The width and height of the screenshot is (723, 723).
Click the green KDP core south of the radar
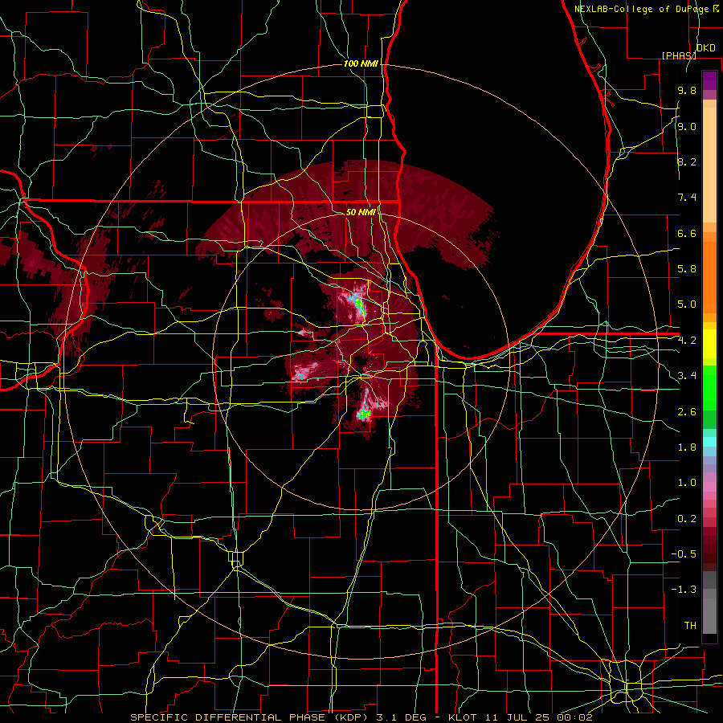[364, 414]
